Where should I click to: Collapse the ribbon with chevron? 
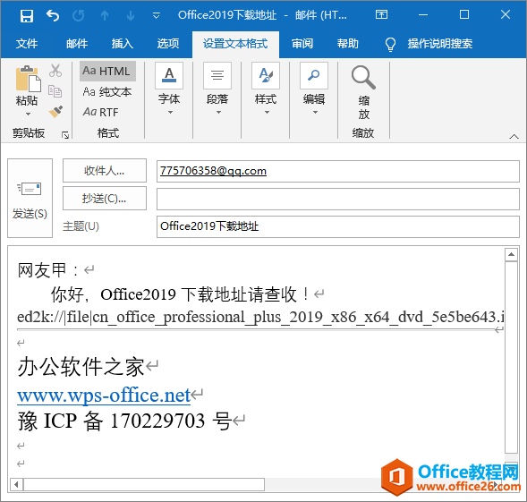pyautogui.click(x=514, y=136)
